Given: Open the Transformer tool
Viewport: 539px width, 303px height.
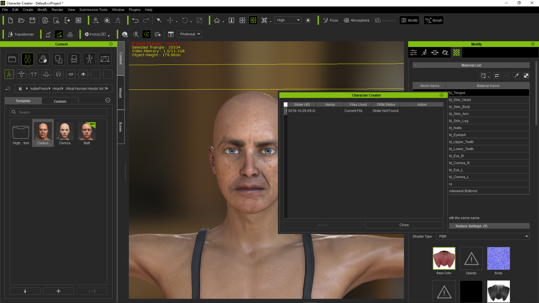Looking at the screenshot, I should point(21,34).
